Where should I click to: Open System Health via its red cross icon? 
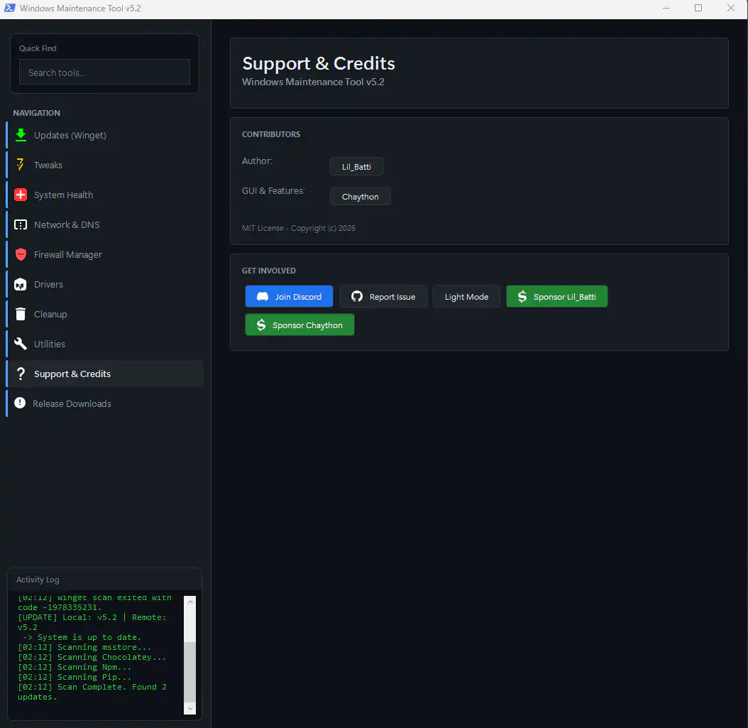click(21, 195)
